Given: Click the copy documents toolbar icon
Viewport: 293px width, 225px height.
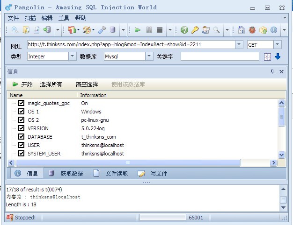Looking at the screenshot, I should pyautogui.click(x=26, y=30).
